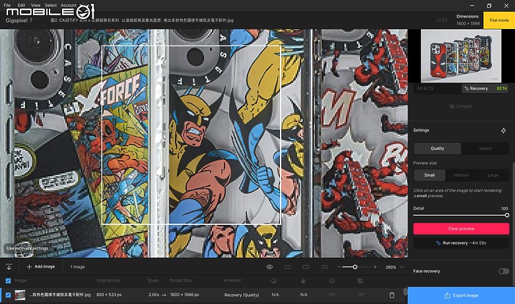Click the face recovery column header icon
Viewport: 515px width, 304px height.
pyautogui.click(x=331, y=281)
